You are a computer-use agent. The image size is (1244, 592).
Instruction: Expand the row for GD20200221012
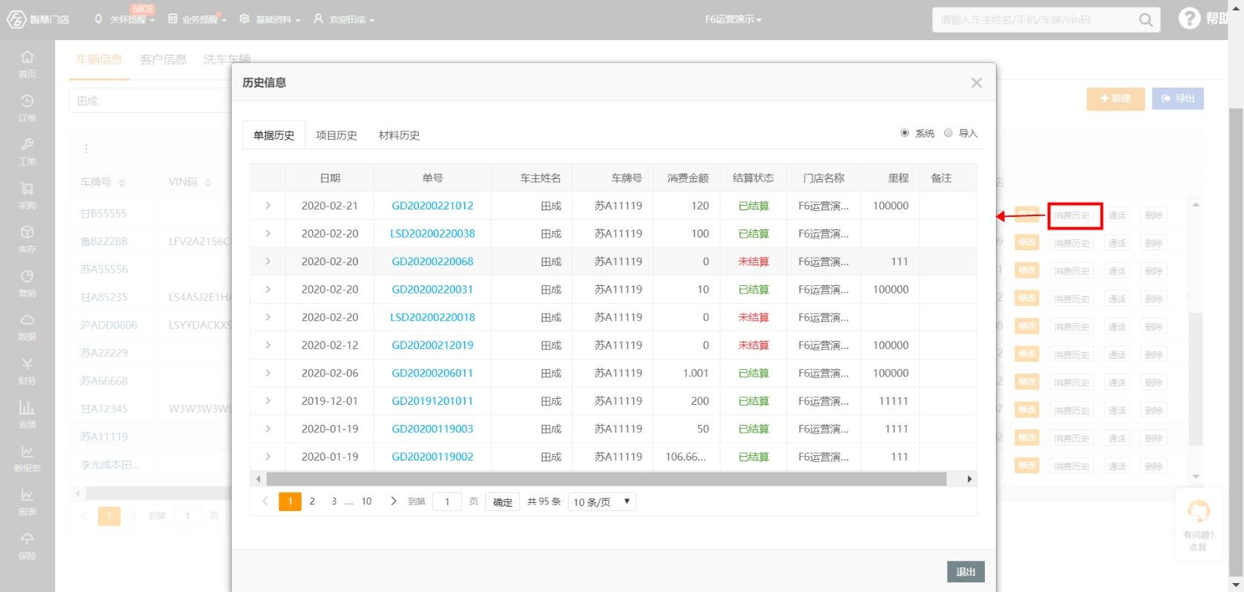pyautogui.click(x=268, y=206)
